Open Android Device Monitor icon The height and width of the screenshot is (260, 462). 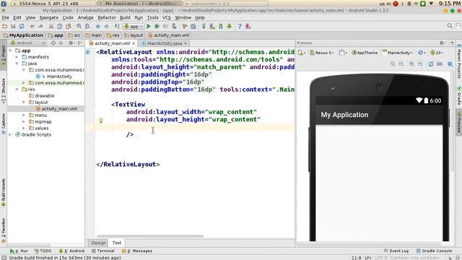point(230,26)
